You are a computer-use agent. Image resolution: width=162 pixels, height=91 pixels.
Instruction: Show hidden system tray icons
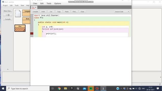click(x=121, y=88)
